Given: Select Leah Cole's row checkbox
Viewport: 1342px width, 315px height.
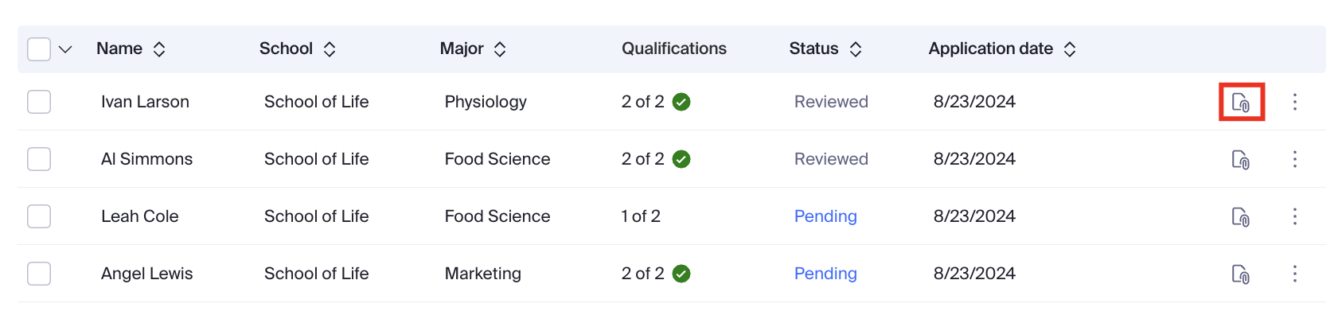Looking at the screenshot, I should [x=39, y=216].
